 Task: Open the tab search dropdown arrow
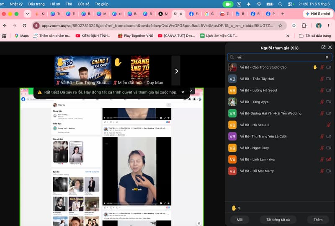[27, 14]
